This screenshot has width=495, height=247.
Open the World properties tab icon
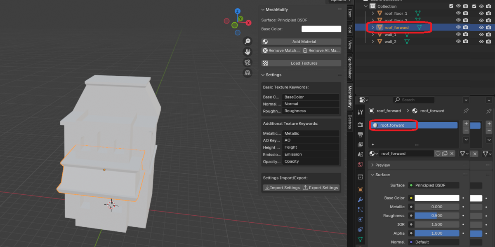(x=360, y=165)
